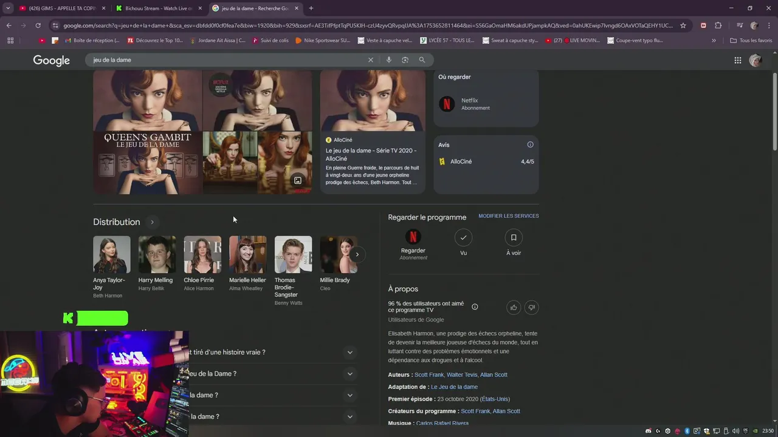Select jeu de la dame search tab
Image resolution: width=778 pixels, height=437 pixels.
256,8
